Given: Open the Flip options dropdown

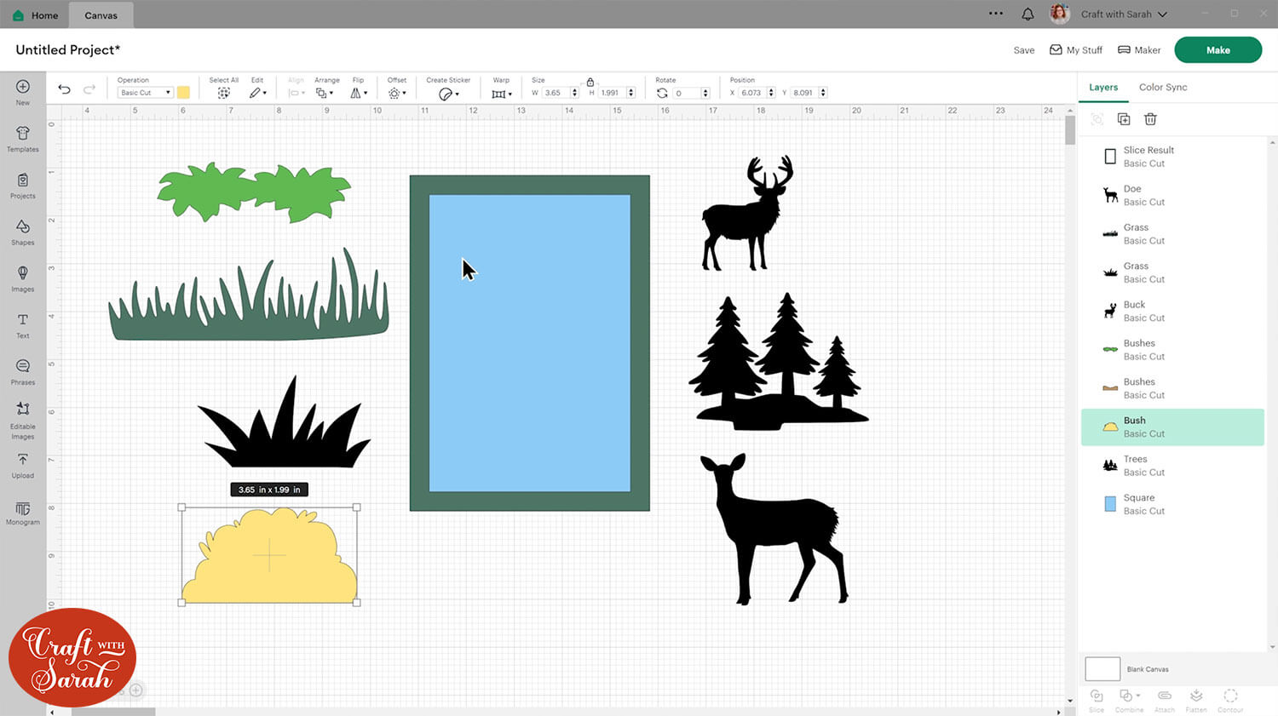Looking at the screenshot, I should tap(359, 93).
